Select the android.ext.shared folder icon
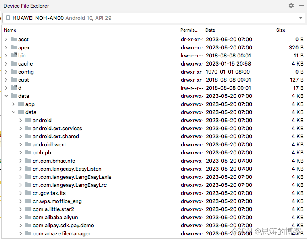307x239 pixels. click(28, 136)
